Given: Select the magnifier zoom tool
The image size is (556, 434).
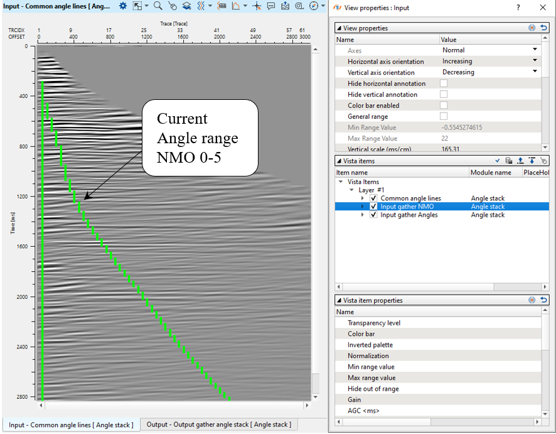Looking at the screenshot, I should coord(158,6).
